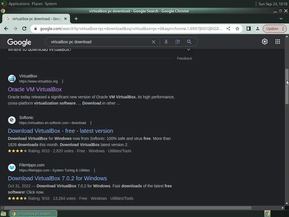Select Chrome window in taskbar
The image size is (289, 217).
33,214
